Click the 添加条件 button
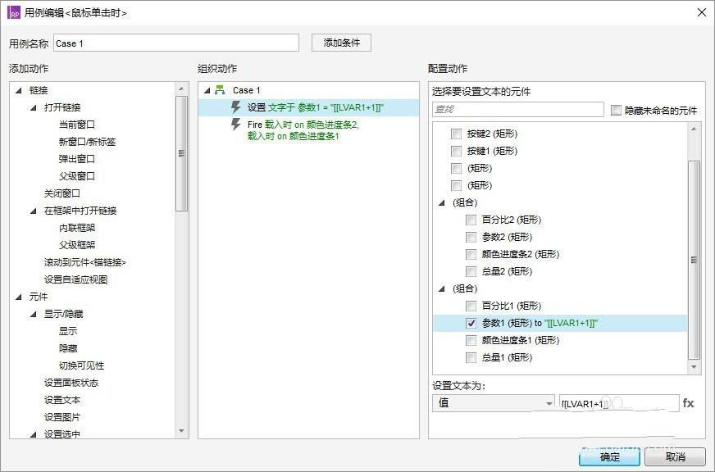The height and width of the screenshot is (472, 715). [340, 42]
